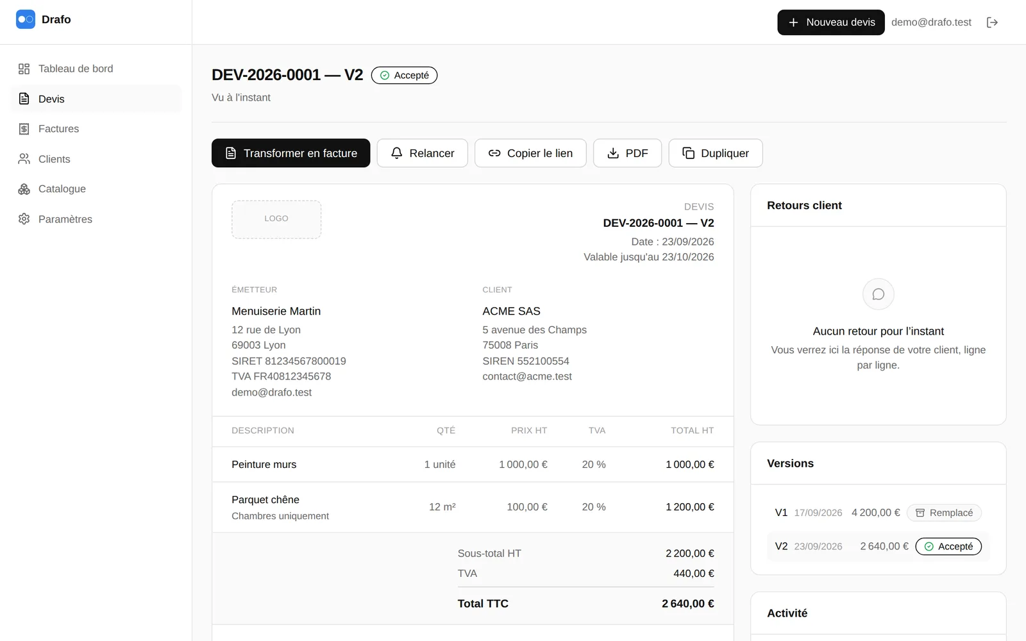Open Paramètres in the sidebar
Image resolution: width=1026 pixels, height=641 pixels.
click(96, 219)
